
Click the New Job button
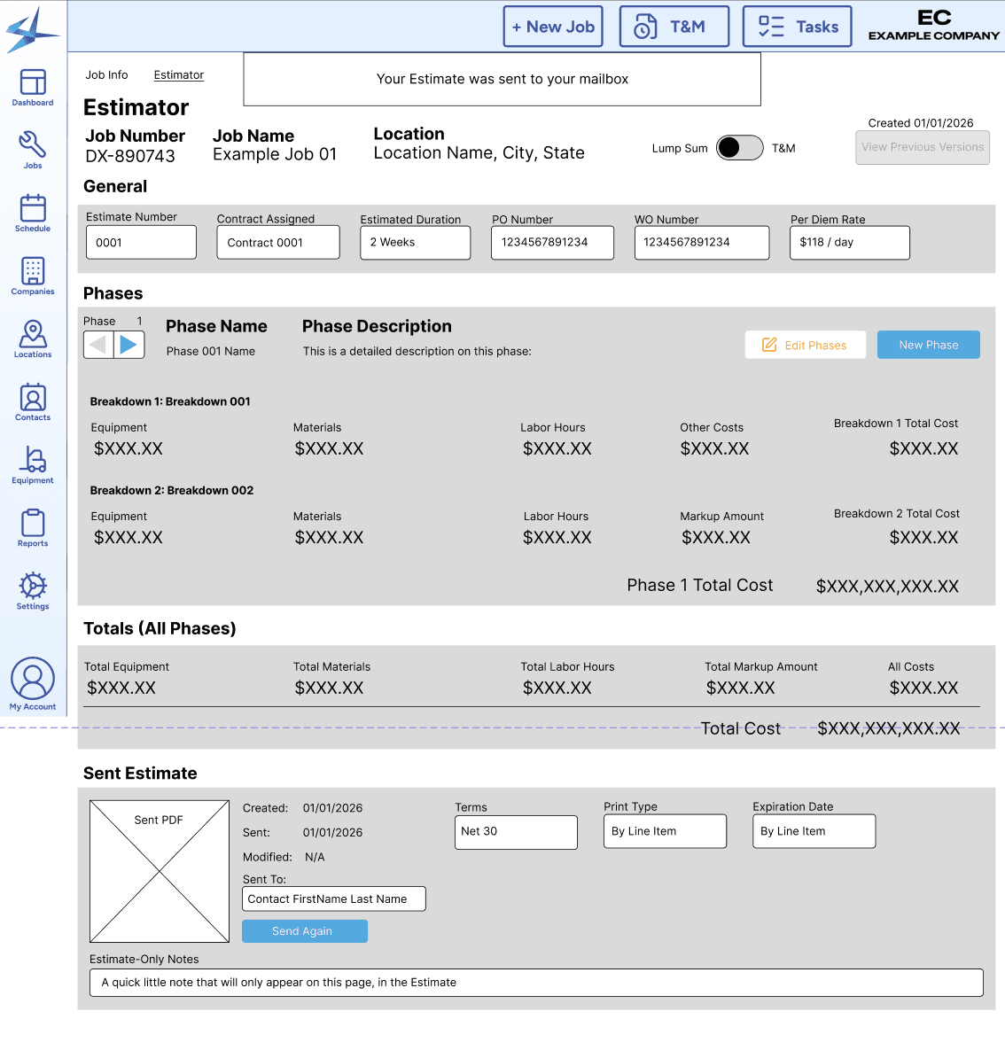(x=553, y=27)
